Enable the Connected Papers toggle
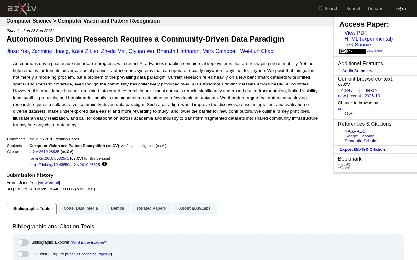The height and width of the screenshot is (260, 417). coord(23,254)
